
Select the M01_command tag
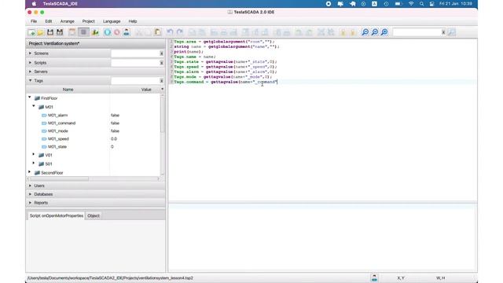[61, 123]
